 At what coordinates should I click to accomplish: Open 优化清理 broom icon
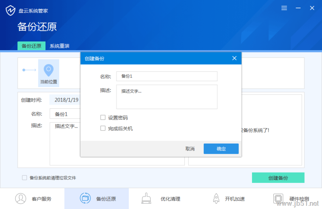[x=146, y=198]
